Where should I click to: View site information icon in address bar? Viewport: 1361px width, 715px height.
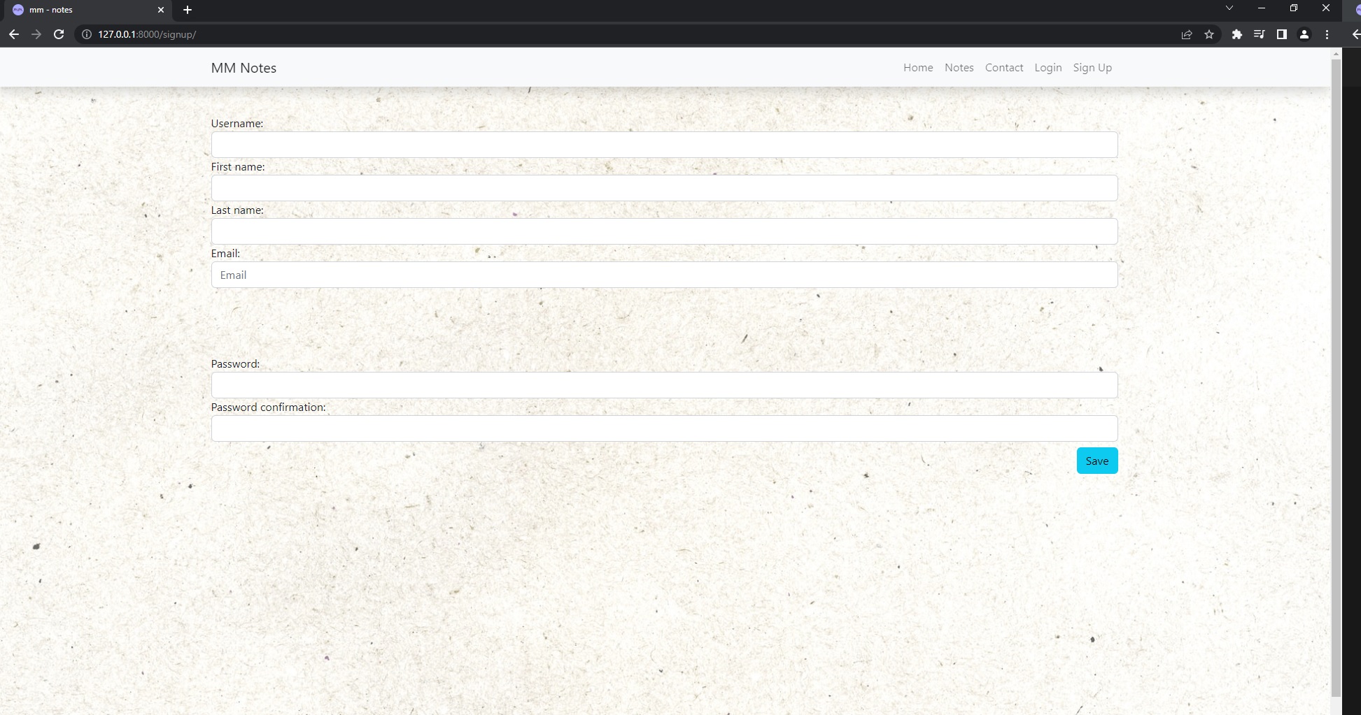pos(87,34)
